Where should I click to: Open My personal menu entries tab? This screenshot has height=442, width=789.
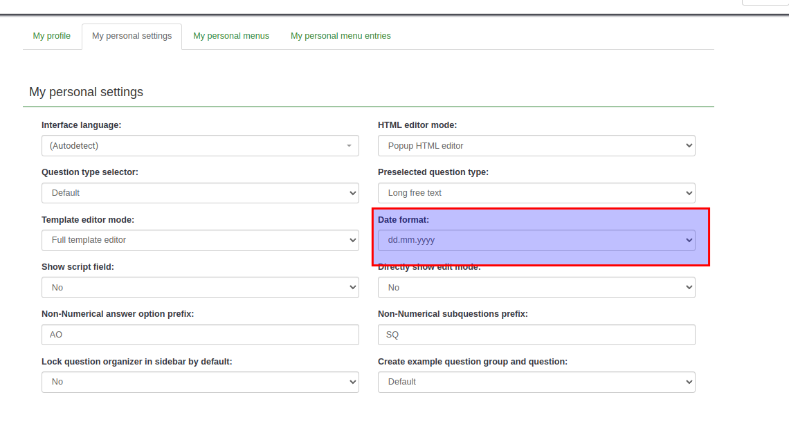click(x=341, y=36)
